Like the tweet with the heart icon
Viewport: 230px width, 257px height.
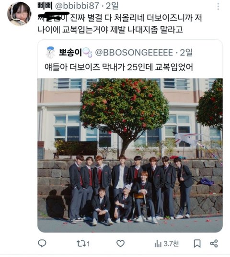coord(120,244)
